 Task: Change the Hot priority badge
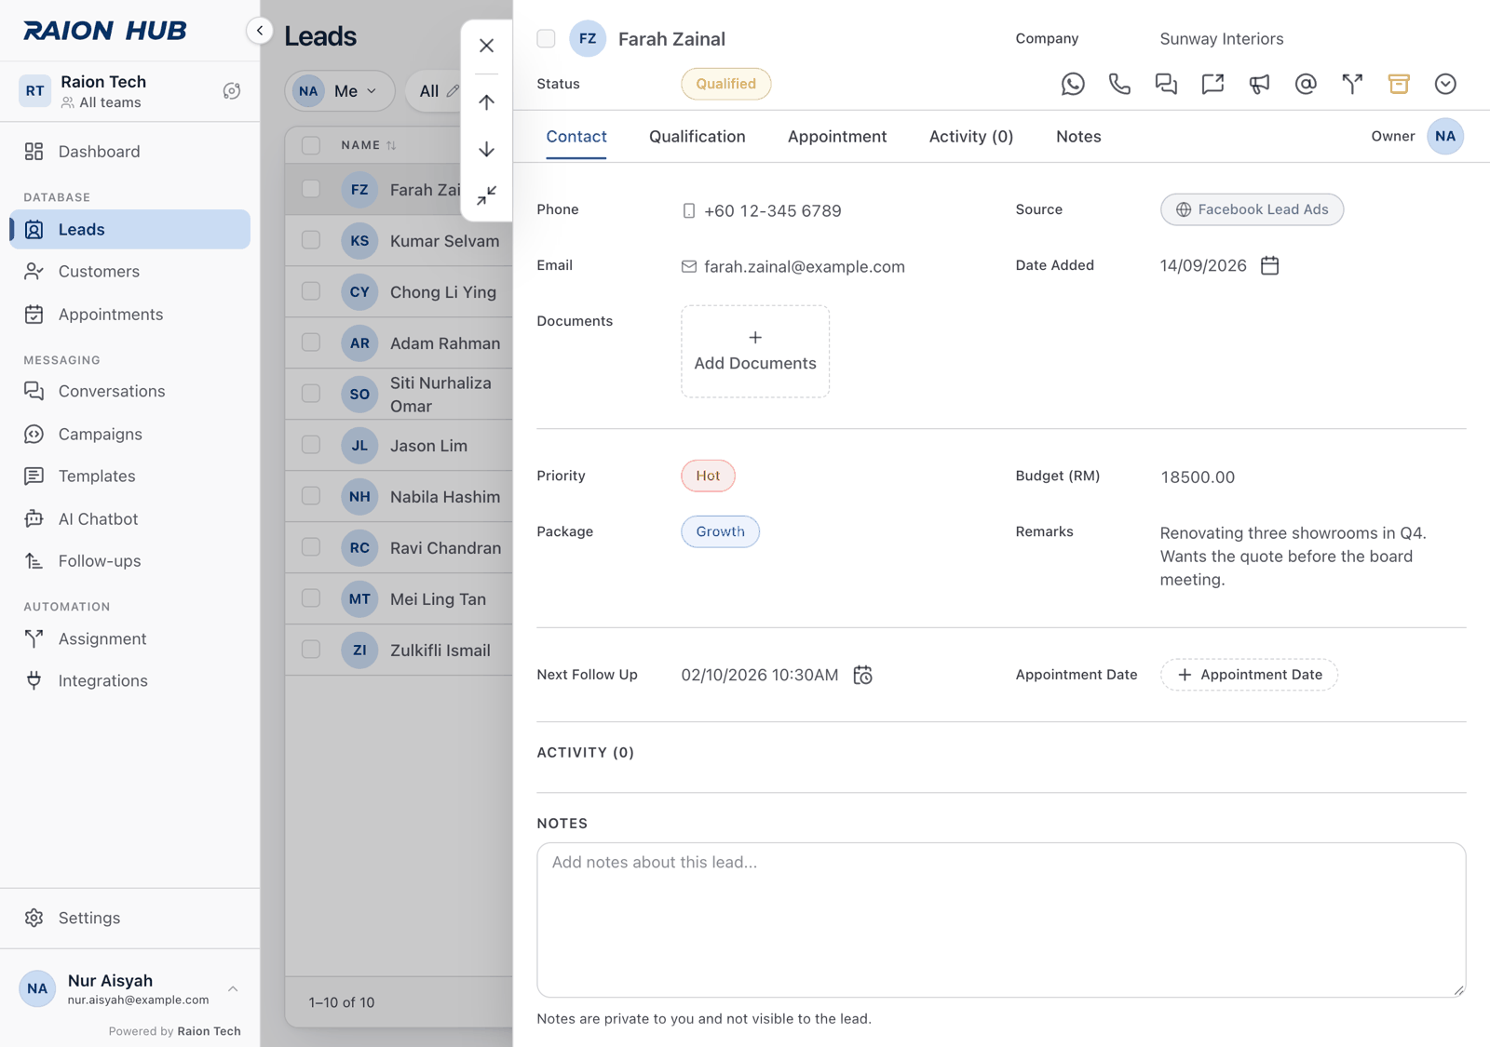coord(708,476)
